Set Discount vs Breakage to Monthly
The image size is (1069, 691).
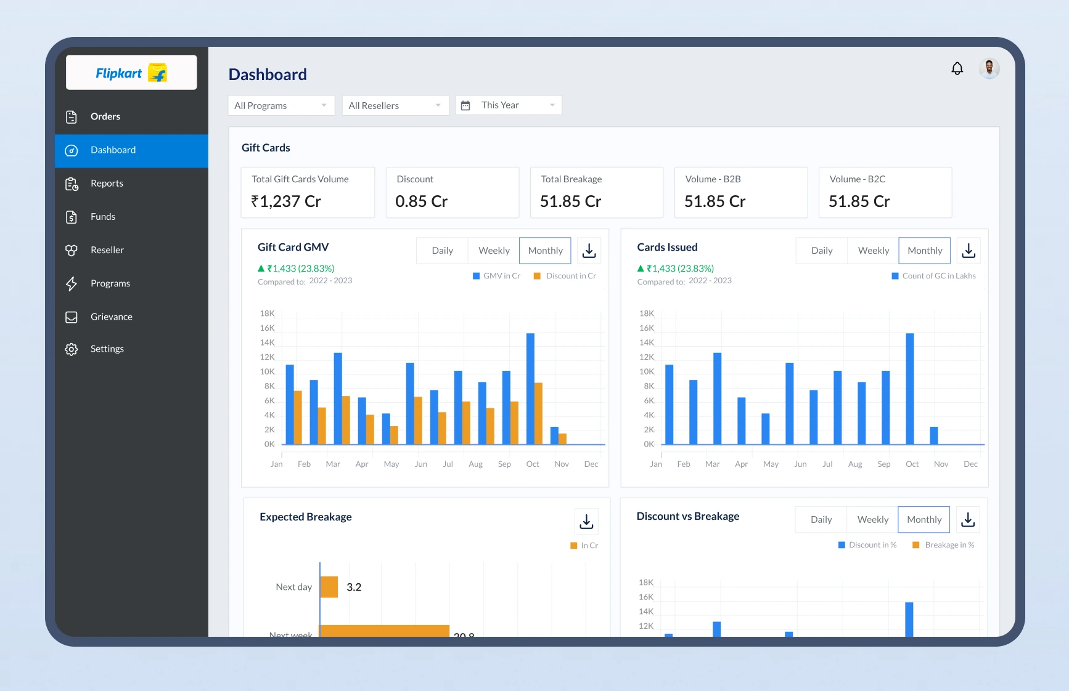[x=924, y=520]
